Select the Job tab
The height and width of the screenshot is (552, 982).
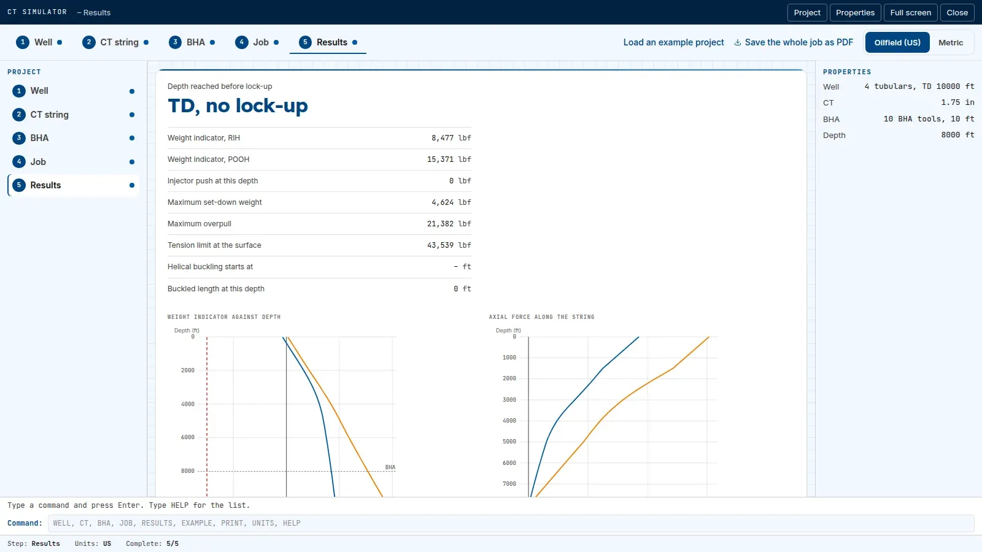pos(257,42)
